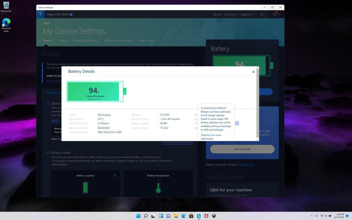This screenshot has height=220, width=352.
Task: Open the Widgets panel from taskbar
Action: [161, 216]
